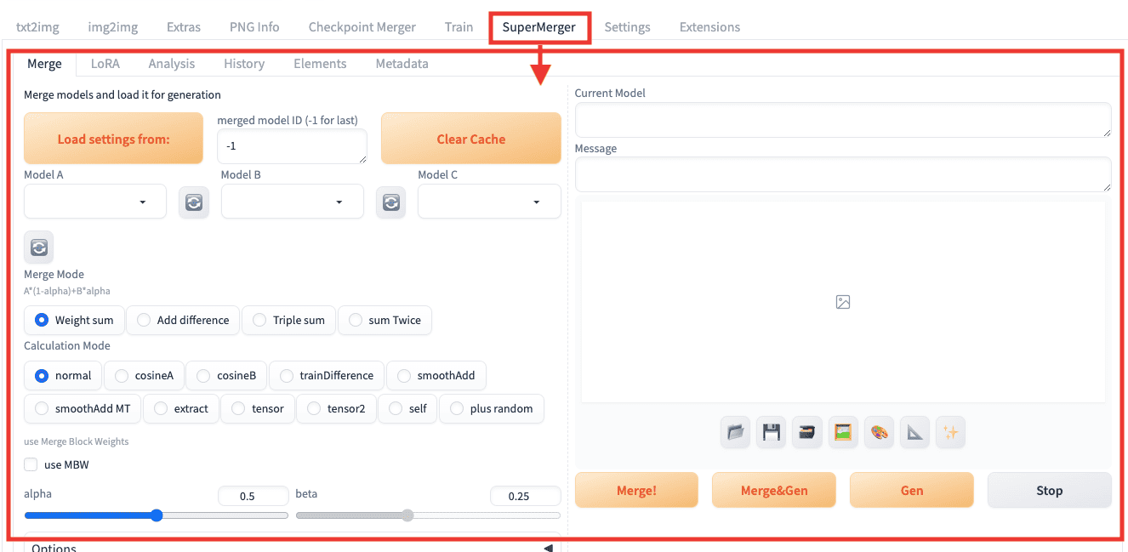This screenshot has height=552, width=1128.
Task: Enable the use MBW checkbox
Action: coord(31,464)
